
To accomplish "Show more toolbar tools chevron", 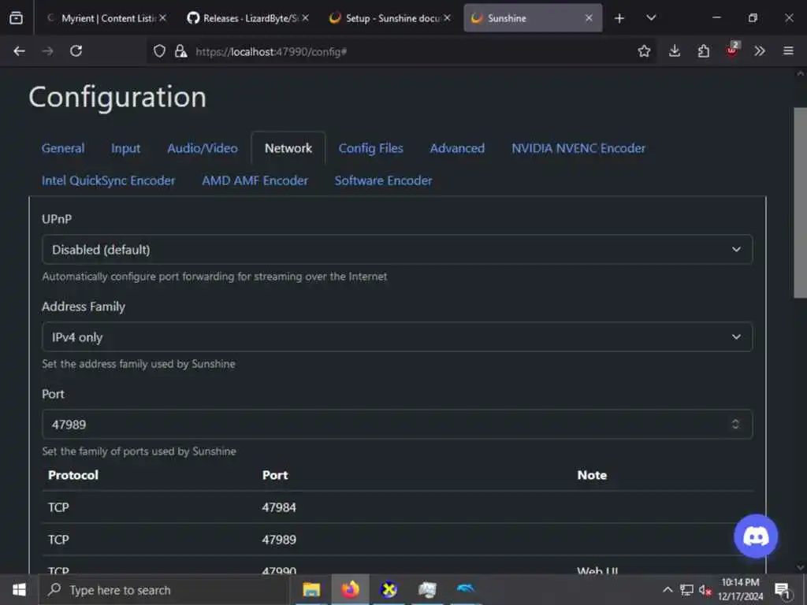I will click(760, 51).
